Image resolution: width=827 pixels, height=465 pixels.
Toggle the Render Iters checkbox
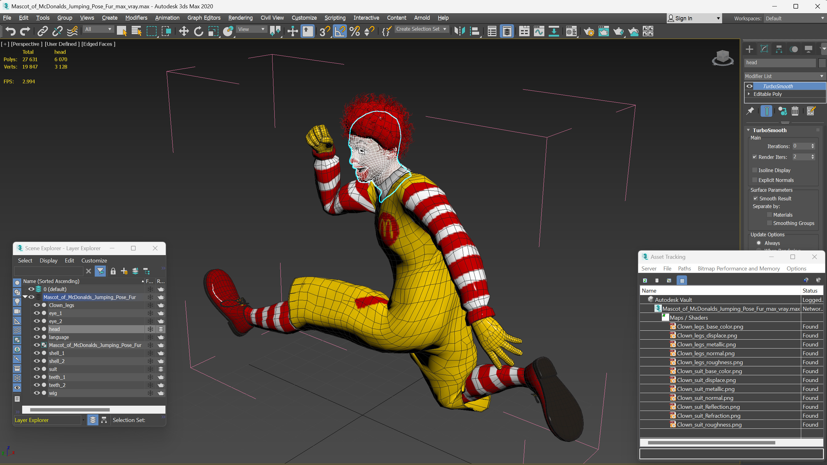[754, 157]
